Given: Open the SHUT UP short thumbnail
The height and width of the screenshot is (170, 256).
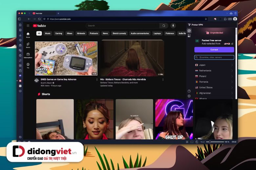Looking at the screenshot, I should (x=174, y=119).
